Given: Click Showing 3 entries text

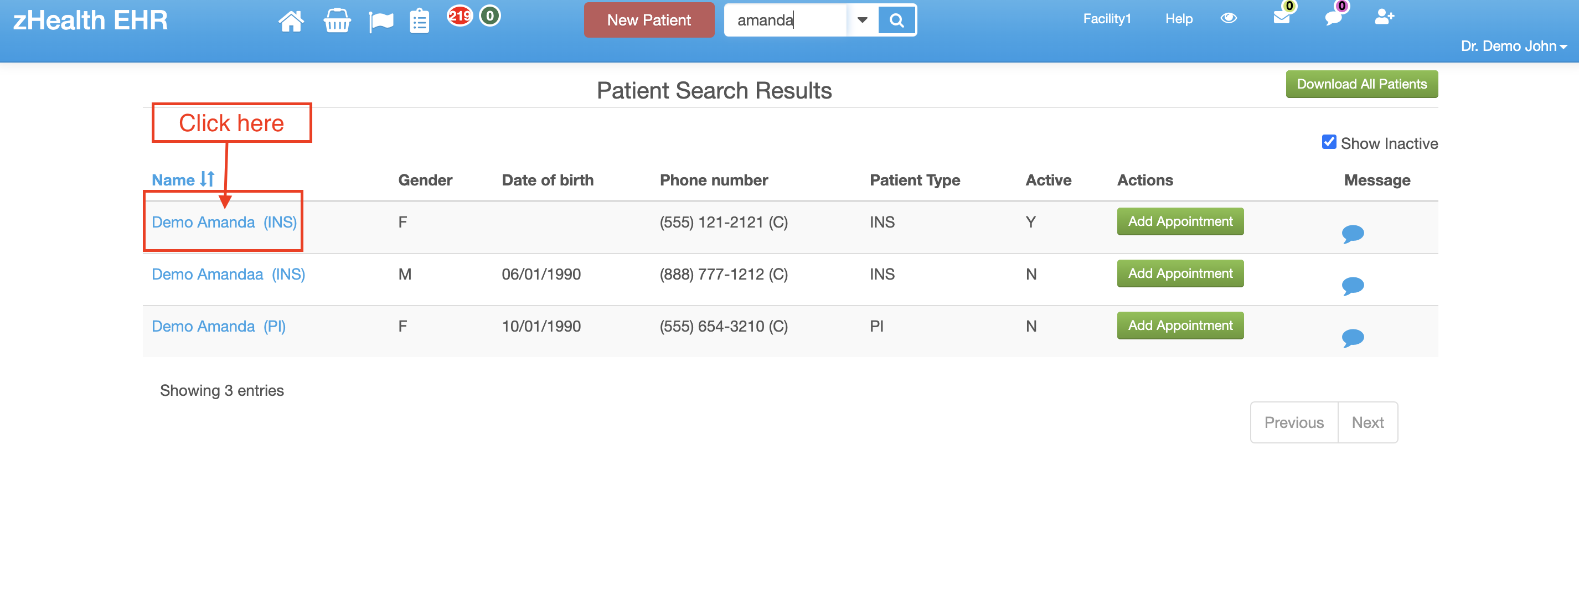Looking at the screenshot, I should (x=221, y=390).
